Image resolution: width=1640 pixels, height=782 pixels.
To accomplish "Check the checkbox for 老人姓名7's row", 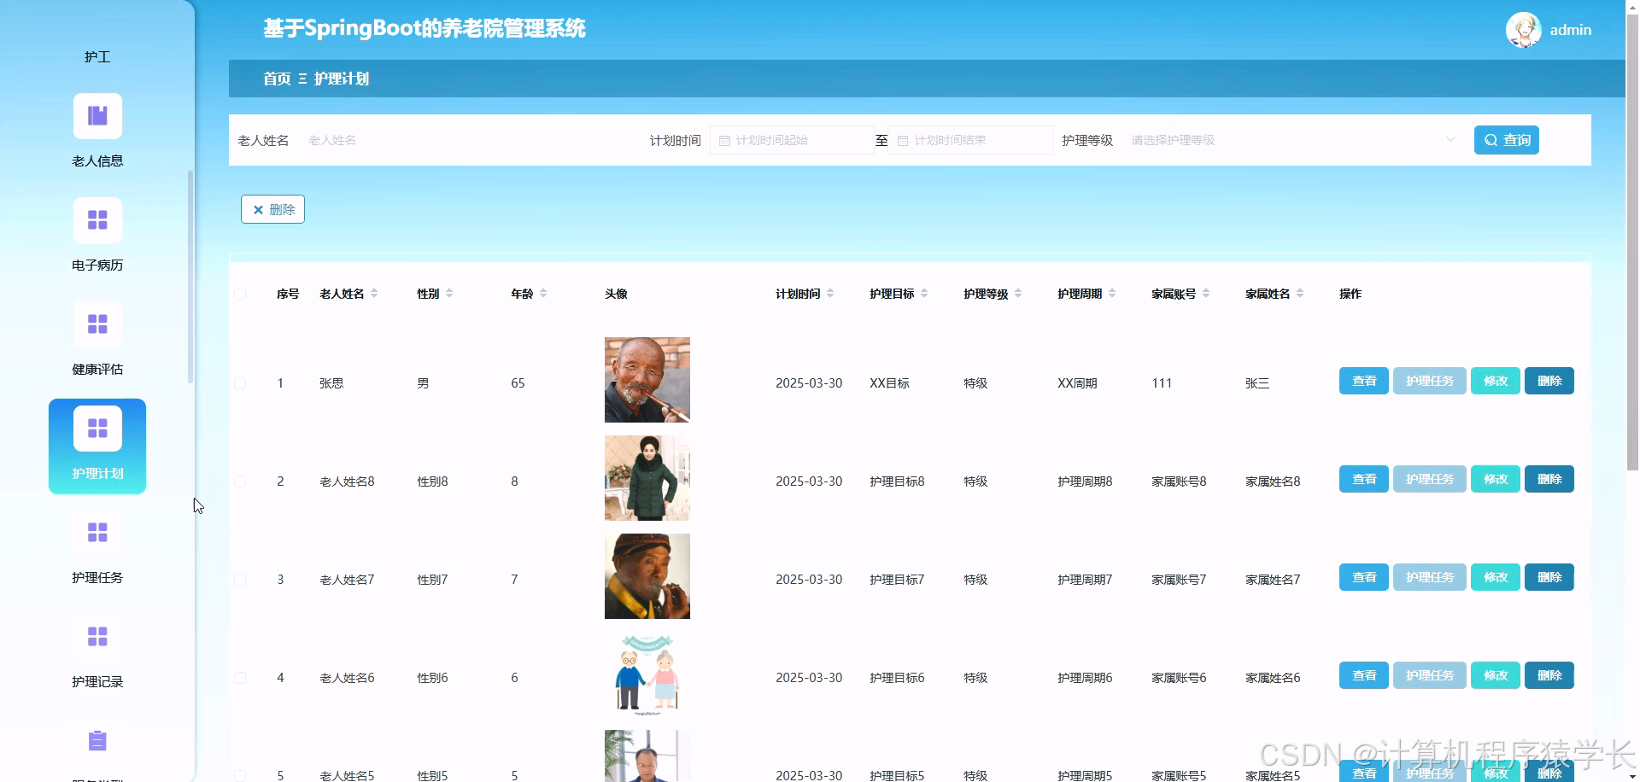I will 240,579.
